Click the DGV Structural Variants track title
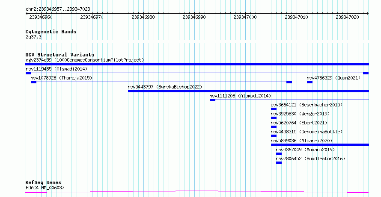The height and width of the screenshot is (197, 381). click(x=60, y=55)
